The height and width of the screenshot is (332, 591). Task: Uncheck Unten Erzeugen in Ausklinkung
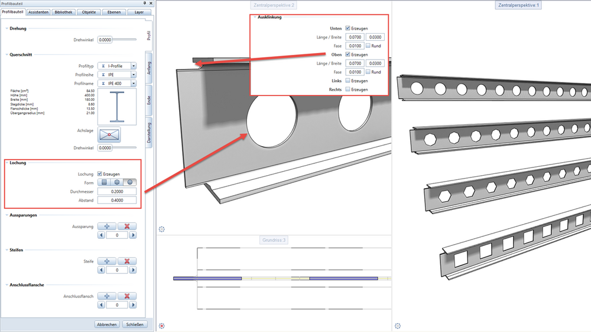(x=348, y=28)
